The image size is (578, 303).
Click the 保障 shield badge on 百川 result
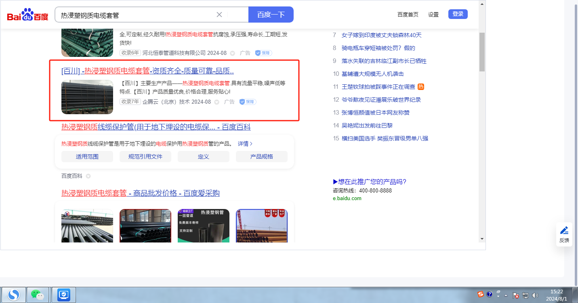point(248,102)
